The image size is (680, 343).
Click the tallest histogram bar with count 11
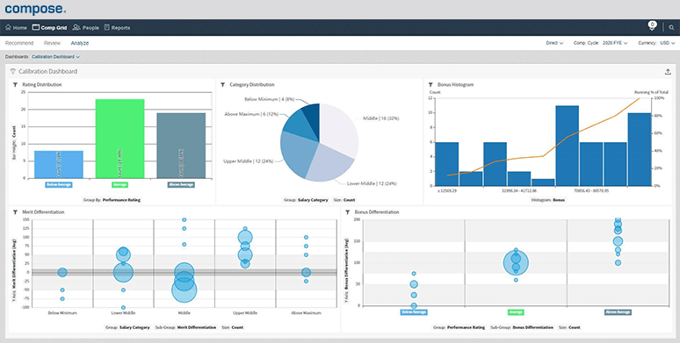pyautogui.click(x=568, y=146)
